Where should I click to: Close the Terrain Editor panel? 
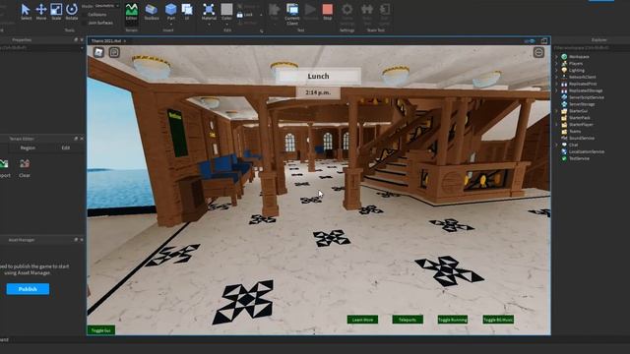(82, 139)
